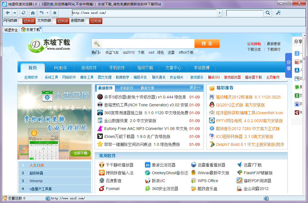The width and height of the screenshot is (308, 203).
Task: Click the 东坡下载 site logo
Action: tap(49, 46)
